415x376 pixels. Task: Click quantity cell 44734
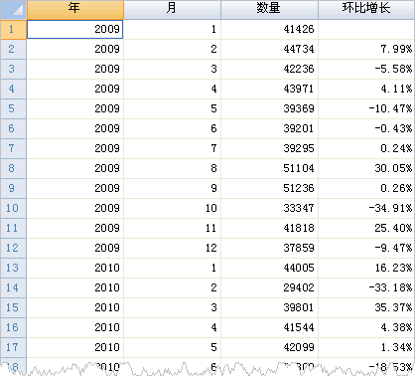[269, 50]
